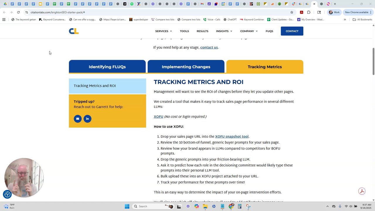Switch to the Implementing Changes tab

tap(186, 67)
